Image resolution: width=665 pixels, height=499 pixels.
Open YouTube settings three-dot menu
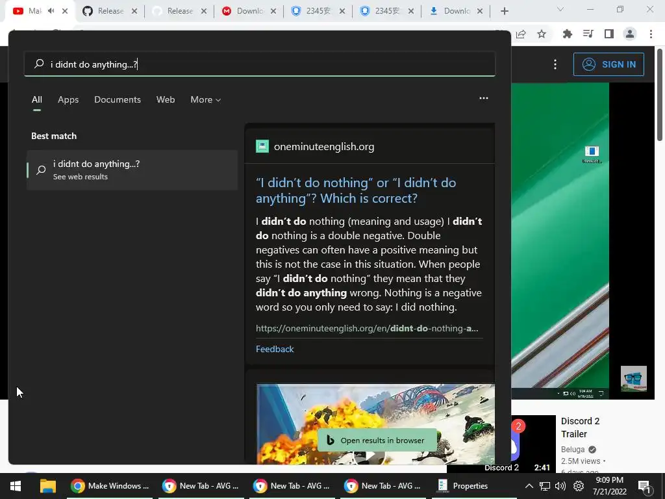[555, 64]
